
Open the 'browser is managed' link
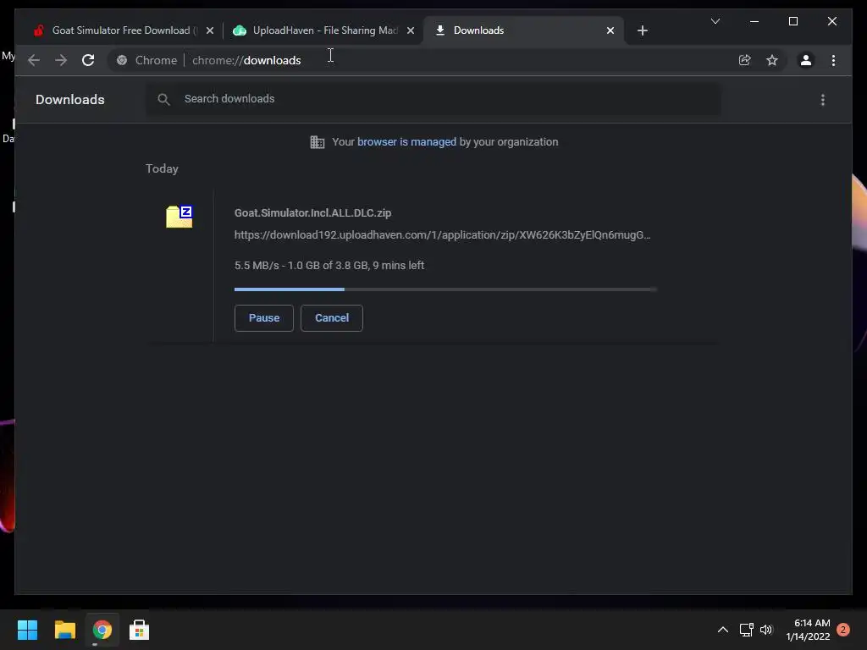406,141
